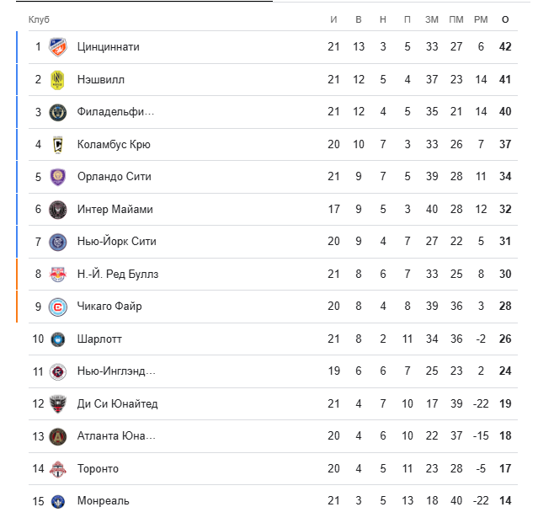Click the ЗМ goals scored header
The height and width of the screenshot is (523, 538).
432,19
